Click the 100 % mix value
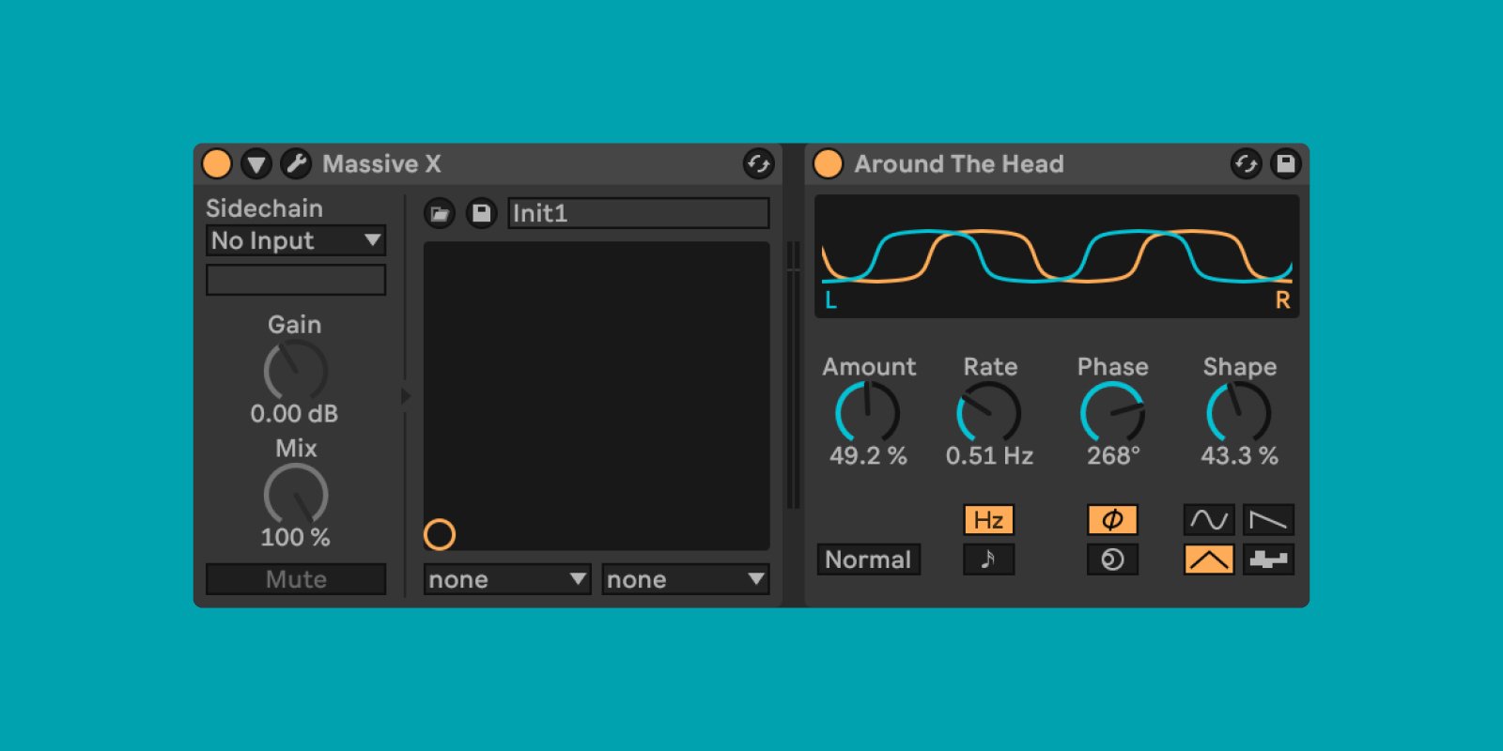The height and width of the screenshot is (751, 1503). tap(295, 538)
